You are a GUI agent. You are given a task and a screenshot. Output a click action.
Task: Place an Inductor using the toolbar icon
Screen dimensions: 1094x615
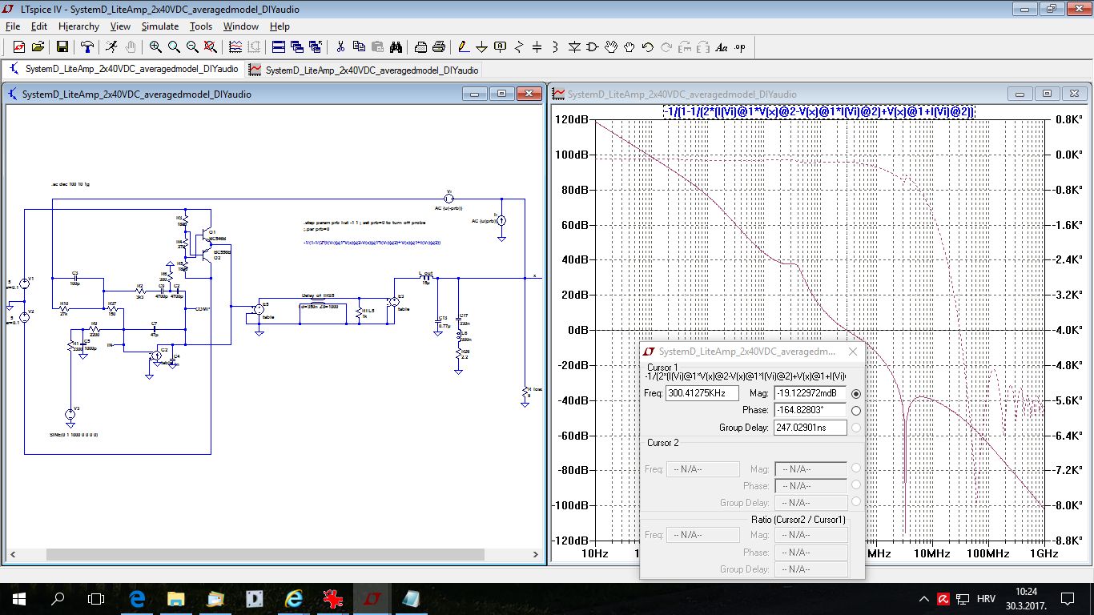tap(556, 47)
